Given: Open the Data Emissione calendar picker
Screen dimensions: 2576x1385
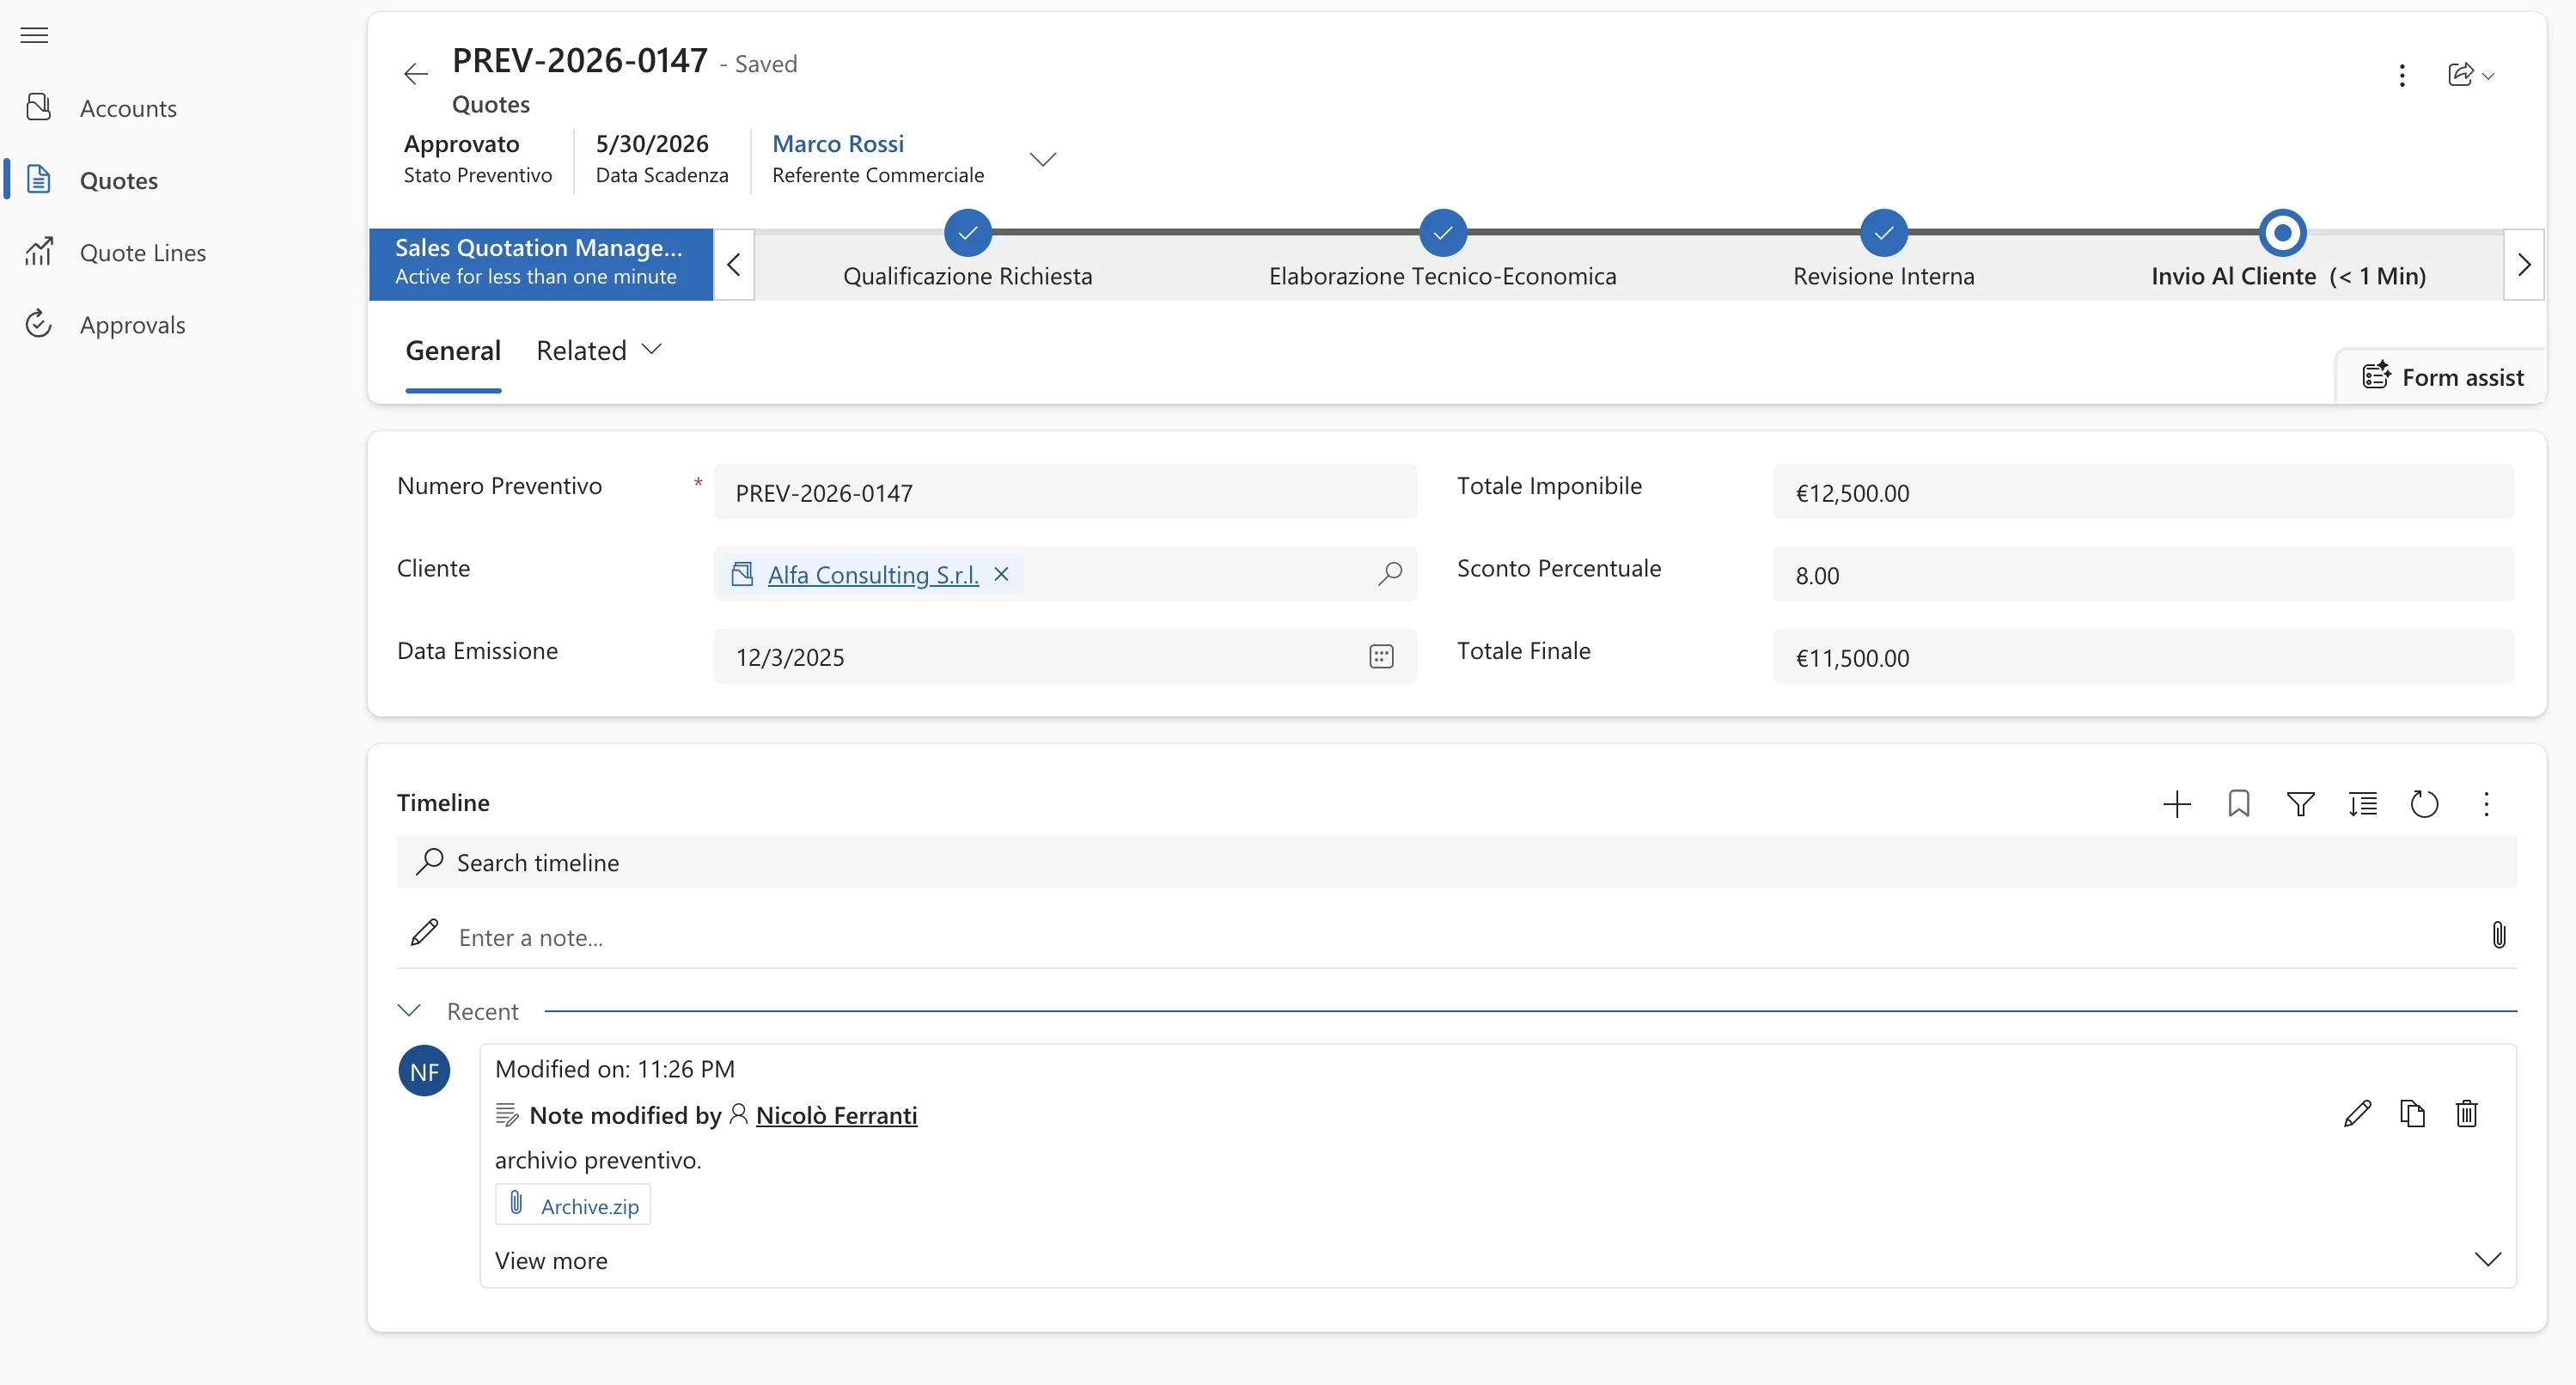Looking at the screenshot, I should point(1381,656).
